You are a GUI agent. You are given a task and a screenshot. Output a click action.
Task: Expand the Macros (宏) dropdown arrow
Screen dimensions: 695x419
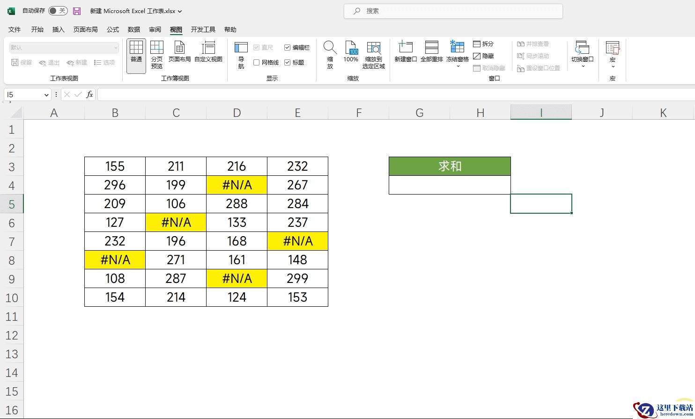coord(613,66)
